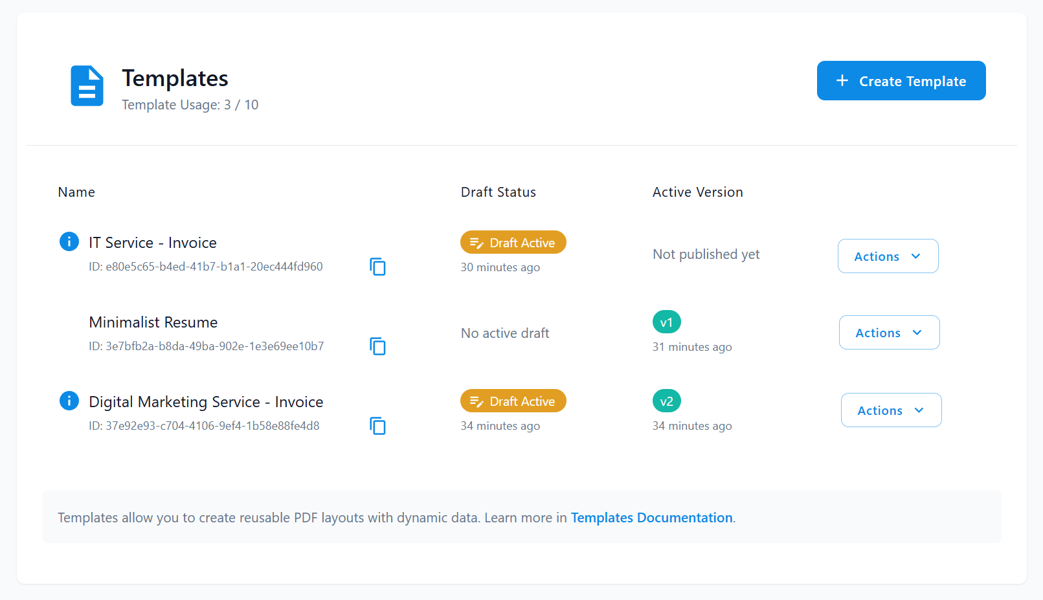This screenshot has height=600, width=1043.
Task: Click the v2 version badge for Digital Marketing Service
Action: [x=666, y=401]
